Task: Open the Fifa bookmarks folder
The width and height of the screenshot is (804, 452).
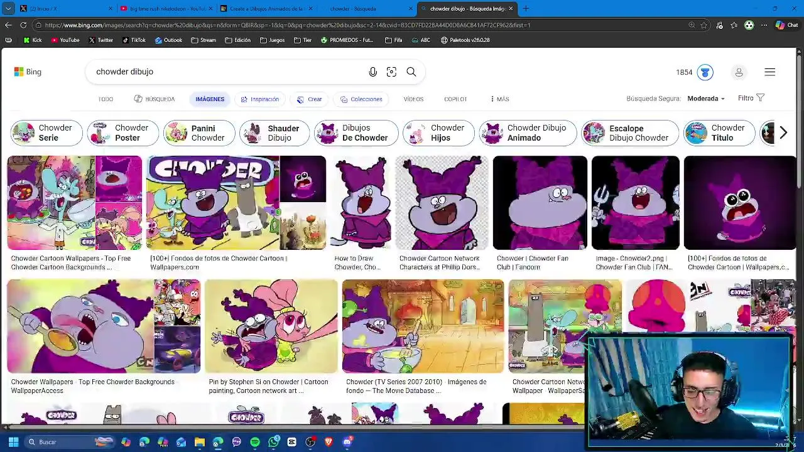Action: (x=393, y=40)
